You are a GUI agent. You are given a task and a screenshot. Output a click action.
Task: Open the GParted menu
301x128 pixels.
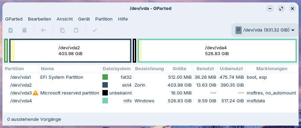click(14, 19)
